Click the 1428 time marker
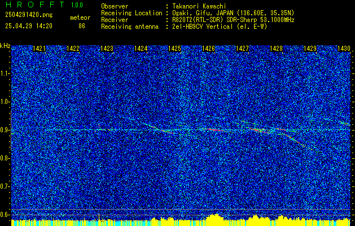The image size is (355, 226). (276, 49)
